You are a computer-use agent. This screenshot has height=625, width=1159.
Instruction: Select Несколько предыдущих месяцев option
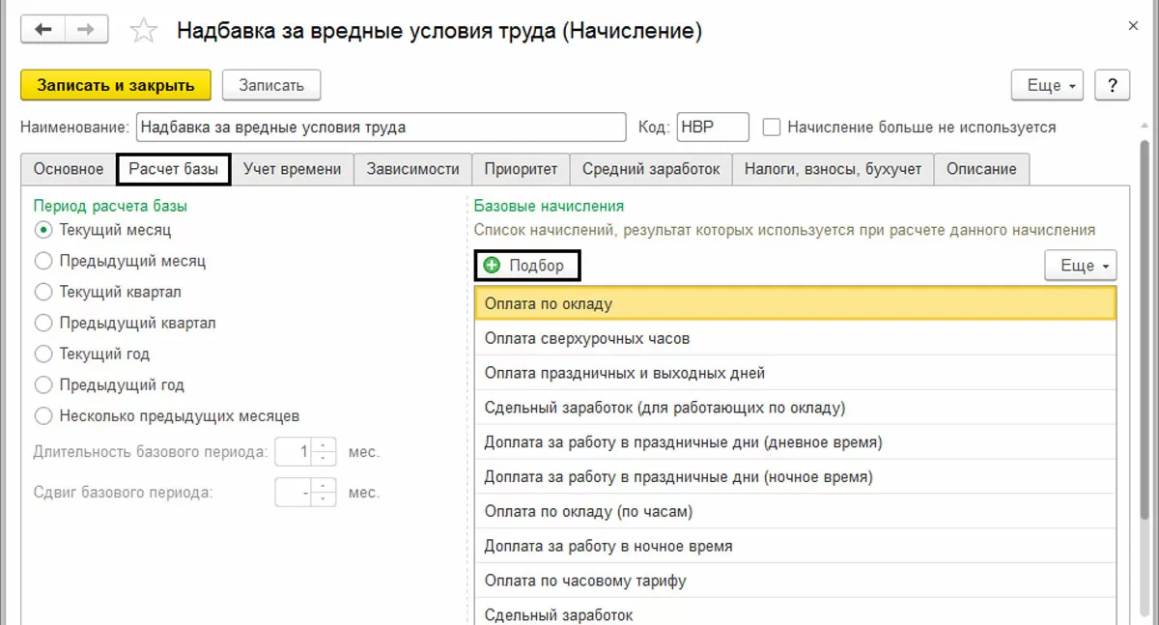pos(42,416)
